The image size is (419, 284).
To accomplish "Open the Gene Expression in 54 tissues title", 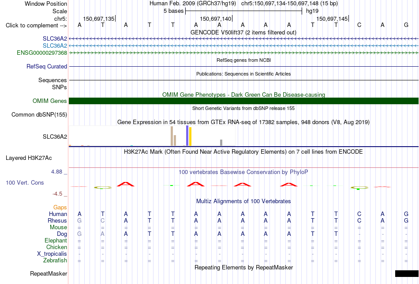I will pyautogui.click(x=243, y=122).
